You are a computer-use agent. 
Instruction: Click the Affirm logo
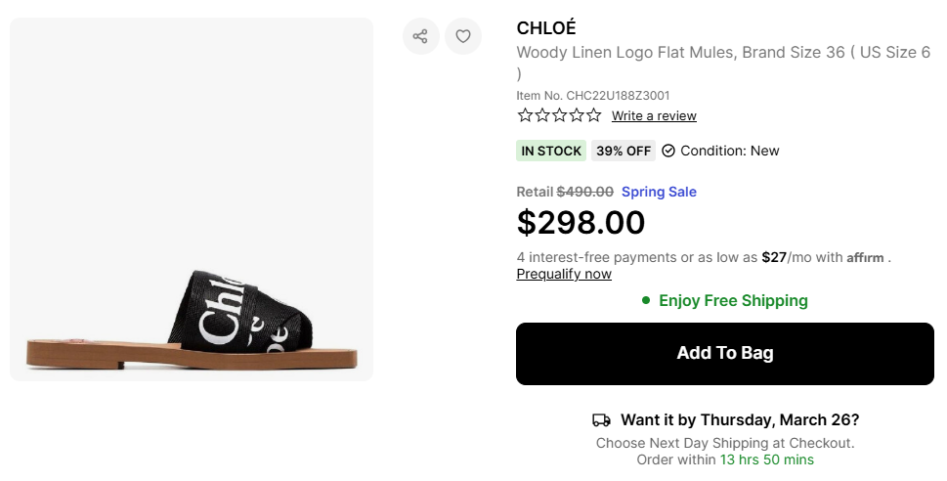(x=865, y=258)
